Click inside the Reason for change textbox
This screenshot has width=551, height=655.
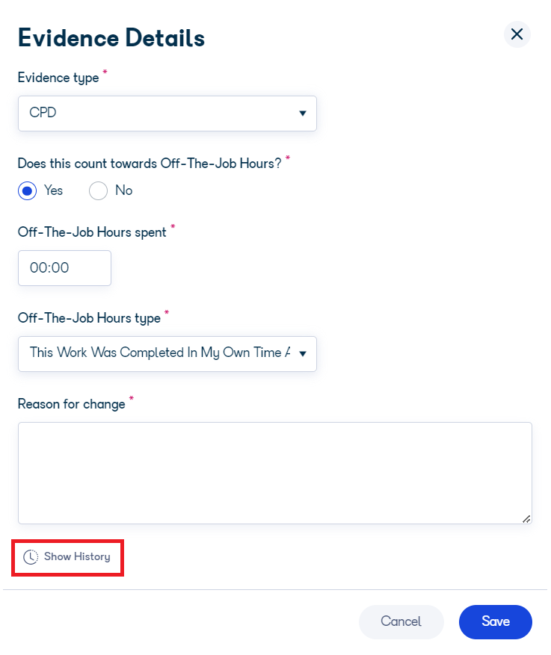pos(275,473)
